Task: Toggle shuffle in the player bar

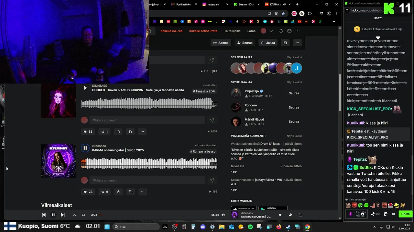Action: pos(75,215)
